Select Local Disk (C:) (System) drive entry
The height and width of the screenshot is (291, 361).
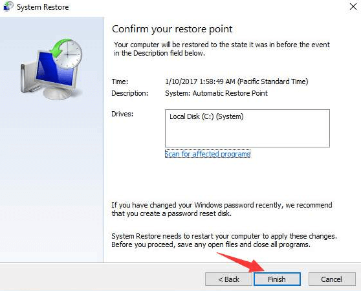pyautogui.click(x=206, y=116)
